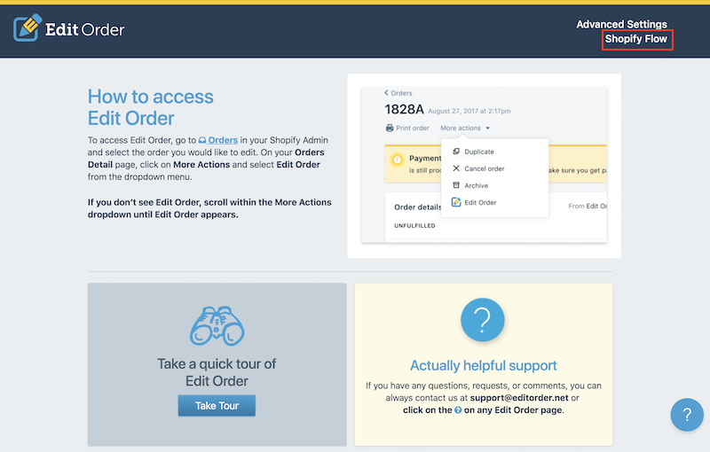Click the Edit Order pencil logo icon
The width and height of the screenshot is (710, 452).
28,27
